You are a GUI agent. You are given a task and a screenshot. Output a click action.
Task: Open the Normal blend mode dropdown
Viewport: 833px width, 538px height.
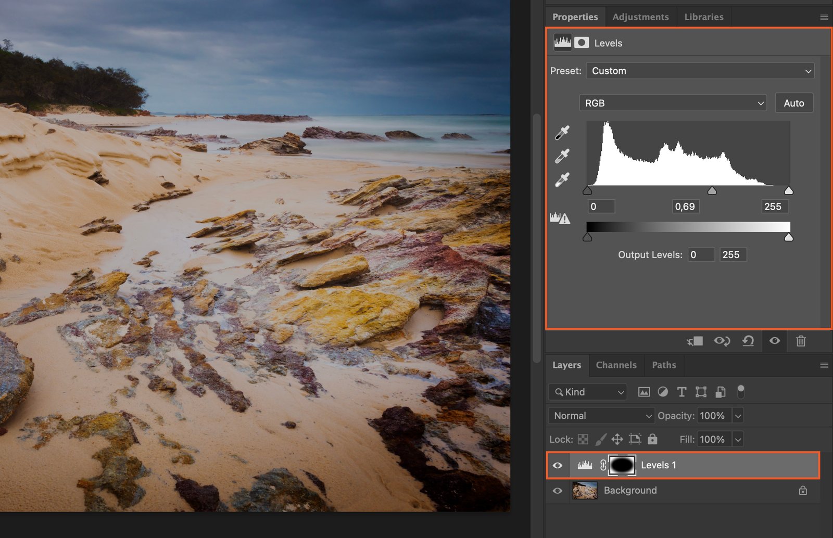point(601,416)
